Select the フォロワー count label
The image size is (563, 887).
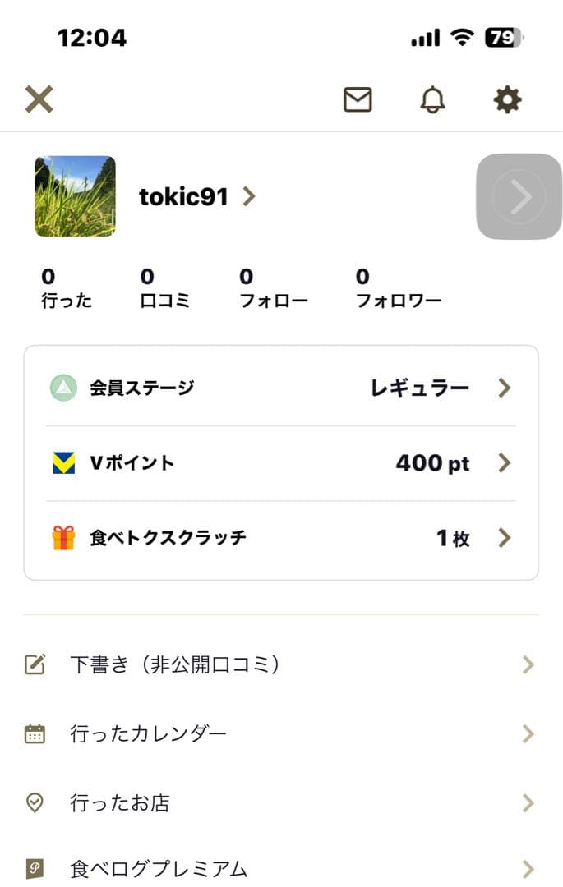pyautogui.click(x=399, y=300)
